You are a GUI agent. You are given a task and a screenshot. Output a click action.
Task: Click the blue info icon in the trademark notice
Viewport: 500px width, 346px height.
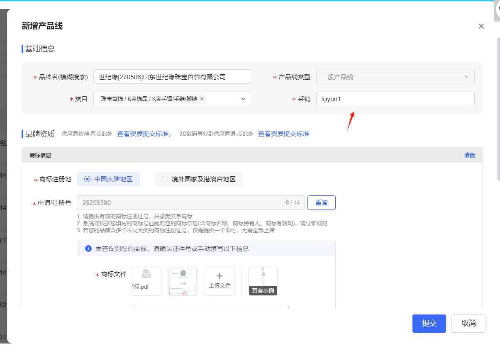[x=88, y=249]
